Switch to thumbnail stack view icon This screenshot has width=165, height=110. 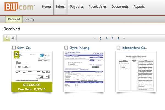[x=7, y=38]
